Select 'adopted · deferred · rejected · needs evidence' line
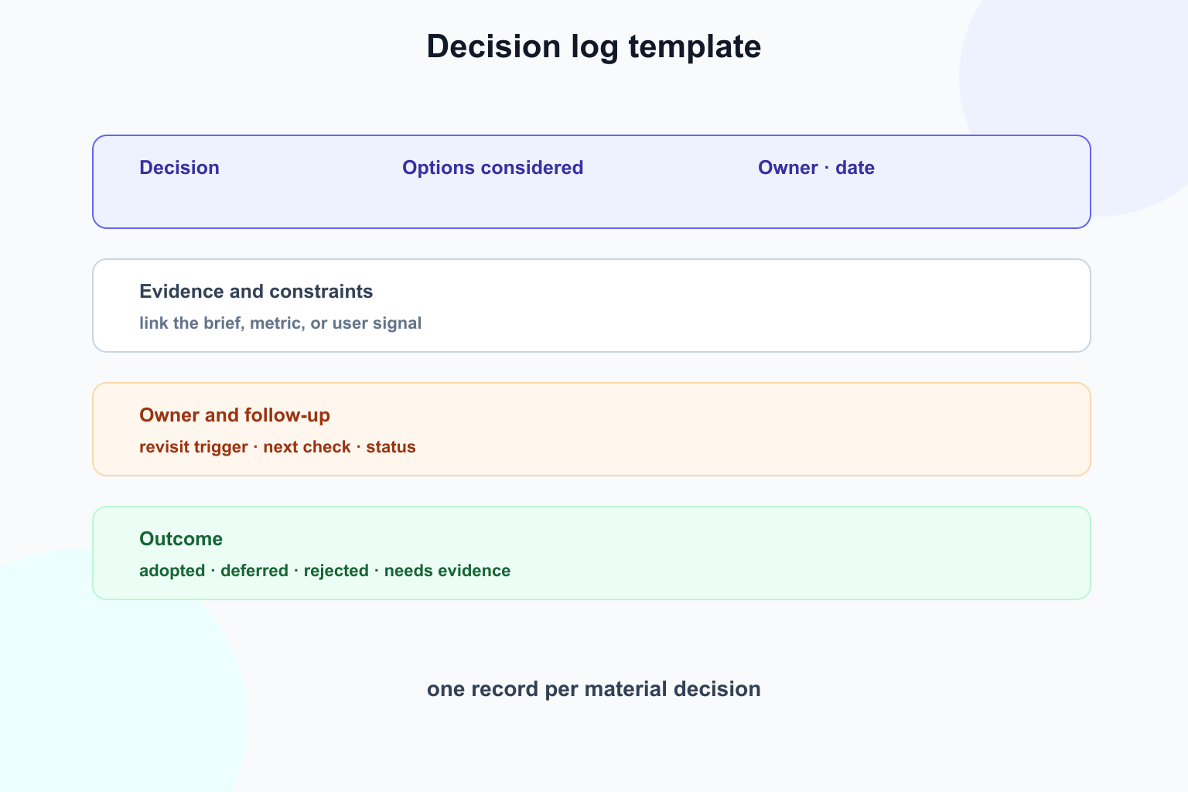This screenshot has height=792, width=1188. 325,571
